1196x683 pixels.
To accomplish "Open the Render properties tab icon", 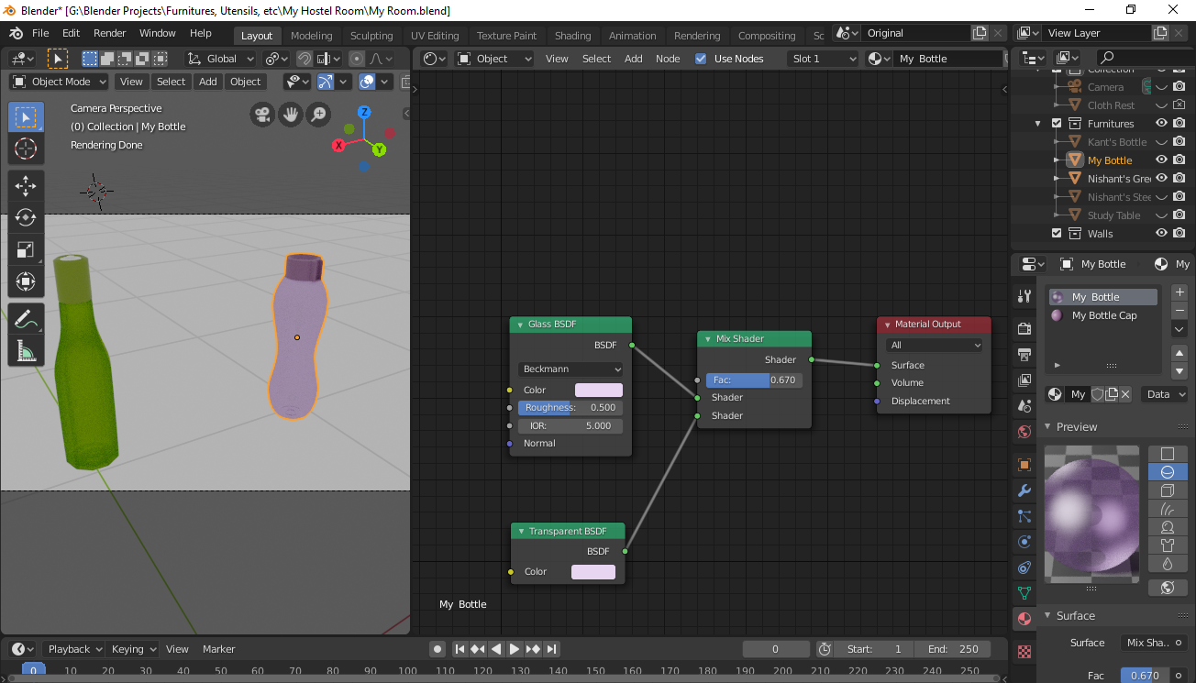I will (1024, 328).
